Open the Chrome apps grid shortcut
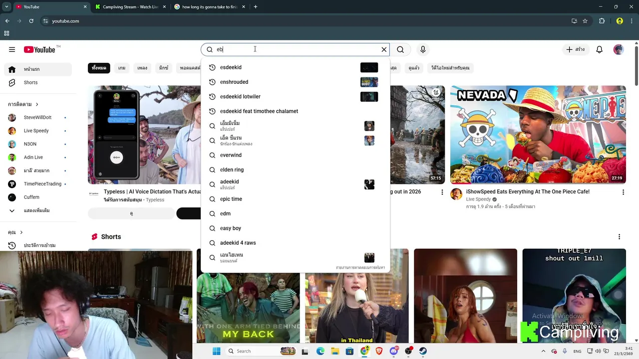The height and width of the screenshot is (359, 639). coord(6,33)
